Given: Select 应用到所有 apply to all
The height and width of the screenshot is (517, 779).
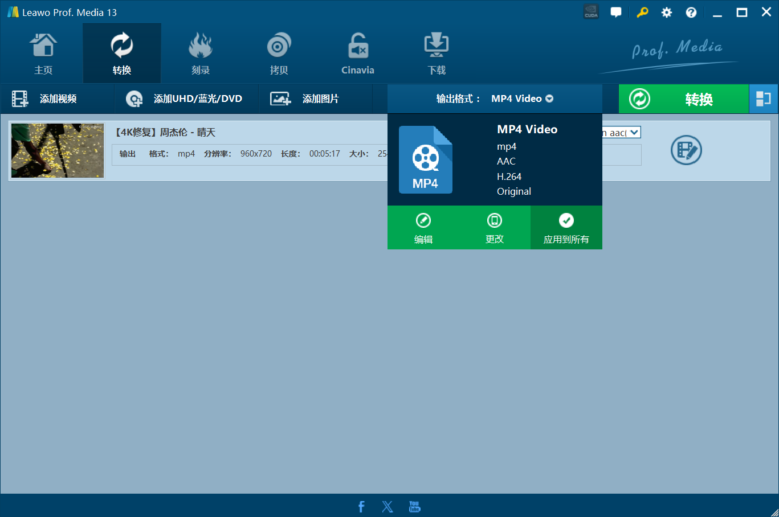Looking at the screenshot, I should [x=566, y=228].
